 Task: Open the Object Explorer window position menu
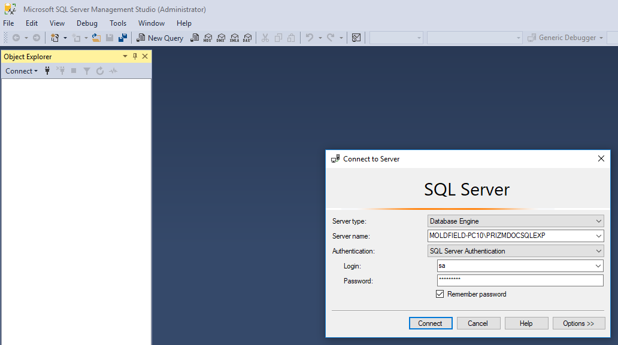pyautogui.click(x=125, y=56)
